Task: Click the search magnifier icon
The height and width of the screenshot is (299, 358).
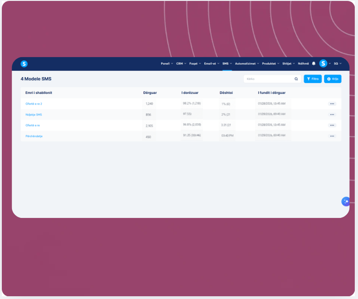Action: pos(296,79)
